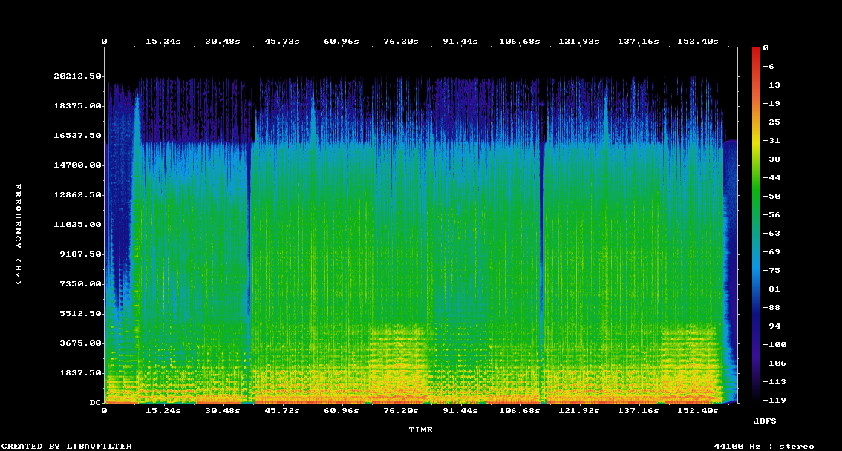The width and height of the screenshot is (842, 451).
Task: Click the TIME axis title
Action: [420, 429]
